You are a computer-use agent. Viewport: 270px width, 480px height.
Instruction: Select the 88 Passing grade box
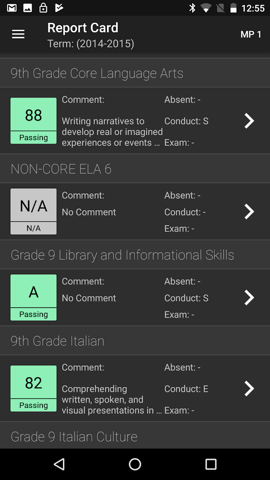(x=34, y=121)
